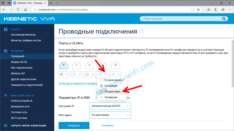Image resolution: width=234 pixels, height=131 pixels.
Task: Close the Keenetic Viva browser tab
Action: click(45, 3)
